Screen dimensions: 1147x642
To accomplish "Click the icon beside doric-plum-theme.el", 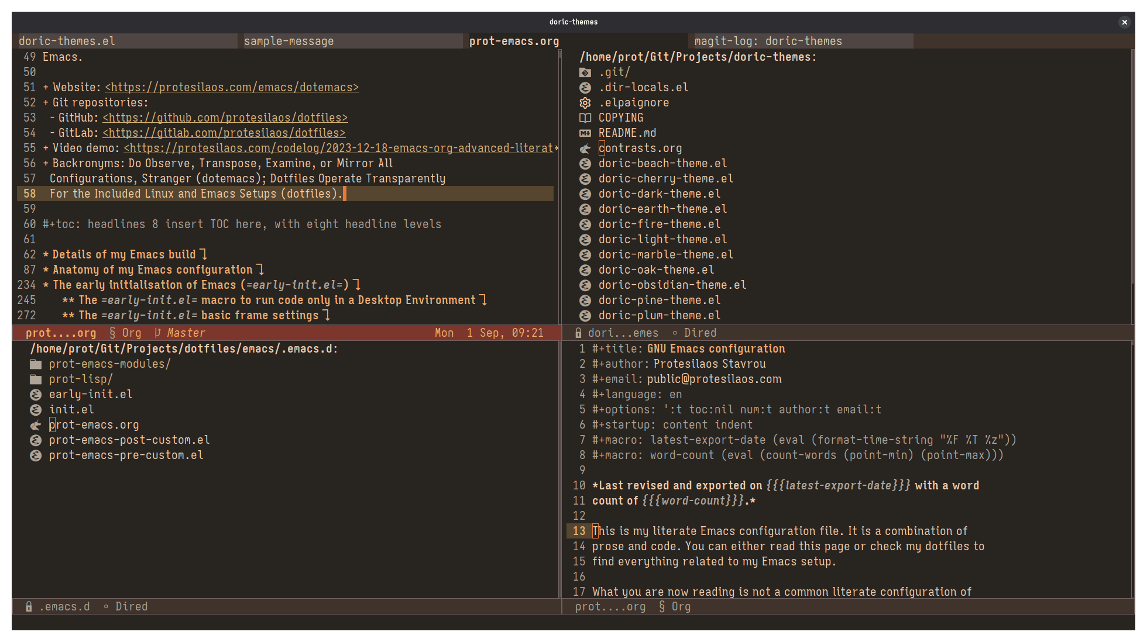I will (585, 316).
